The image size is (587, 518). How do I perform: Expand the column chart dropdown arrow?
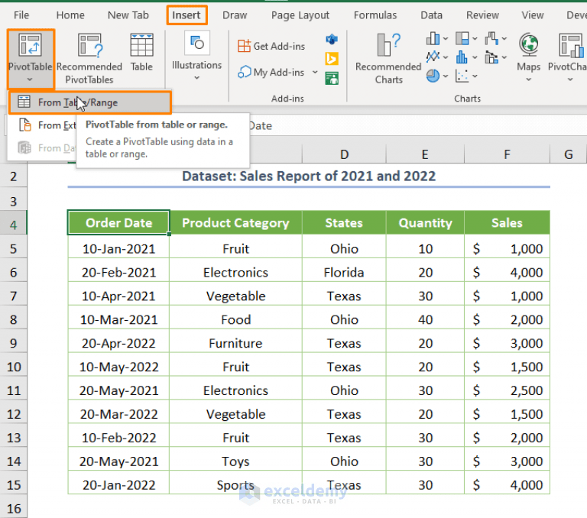tap(446, 38)
